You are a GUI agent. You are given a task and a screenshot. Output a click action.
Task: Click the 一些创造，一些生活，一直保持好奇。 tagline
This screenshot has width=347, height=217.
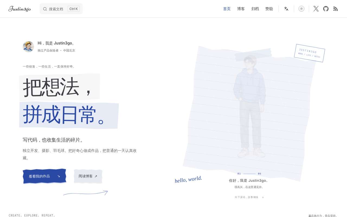49,66
